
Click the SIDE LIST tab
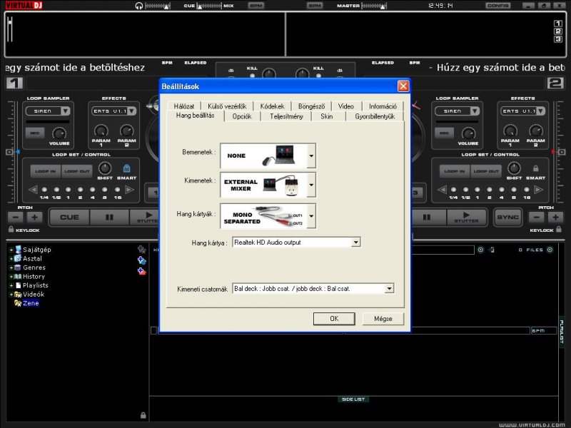(353, 399)
